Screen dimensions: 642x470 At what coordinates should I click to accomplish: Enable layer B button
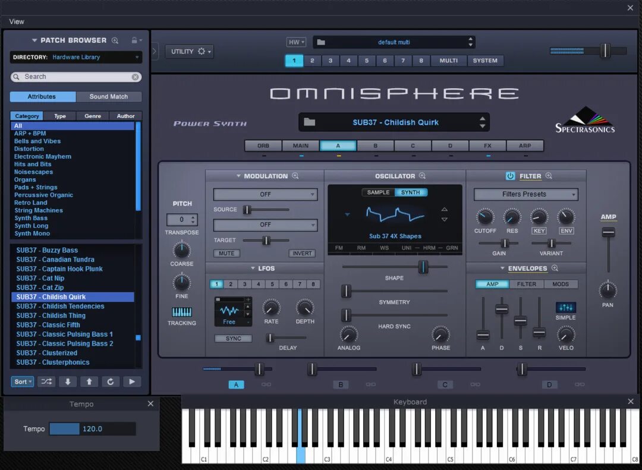point(341,385)
